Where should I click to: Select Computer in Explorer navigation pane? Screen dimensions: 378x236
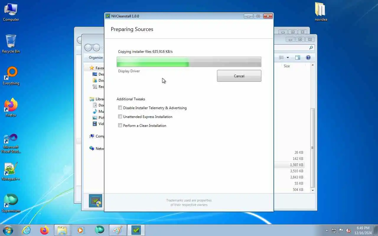point(97,136)
